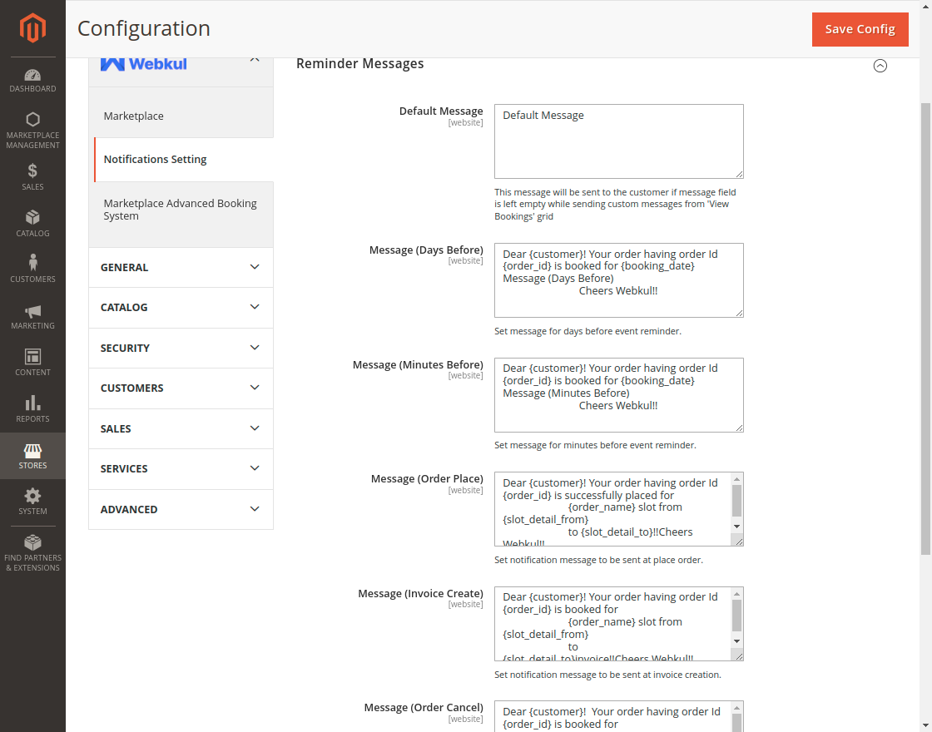Click the Save Config button
The width and height of the screenshot is (932, 732).
point(860,29)
